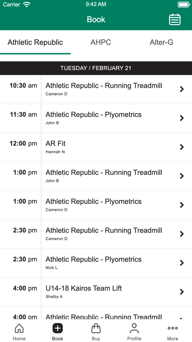This screenshot has width=192, height=342.
Task: Expand the AR Fit session chevron
Action: (x=182, y=147)
